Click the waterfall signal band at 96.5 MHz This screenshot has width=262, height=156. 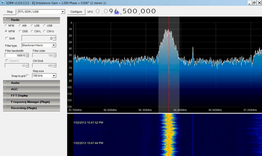[x=169, y=135]
